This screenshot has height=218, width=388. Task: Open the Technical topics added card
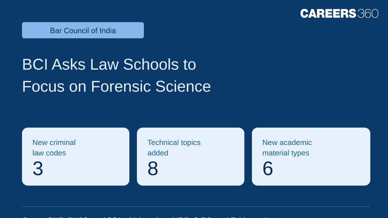[190, 157]
